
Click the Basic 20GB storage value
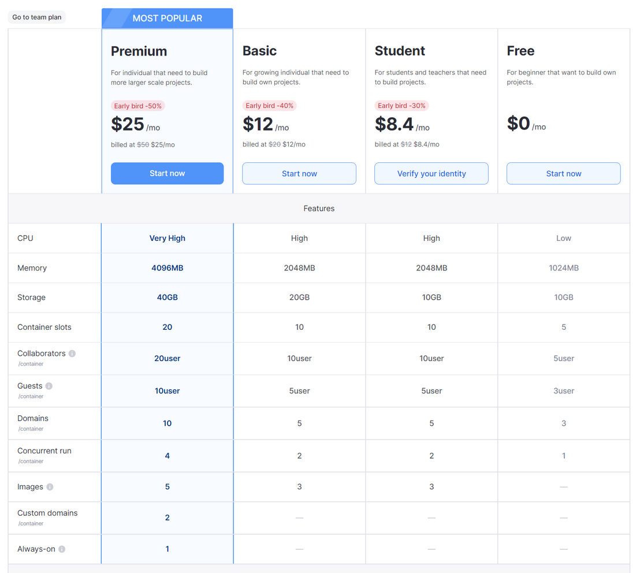tap(299, 297)
